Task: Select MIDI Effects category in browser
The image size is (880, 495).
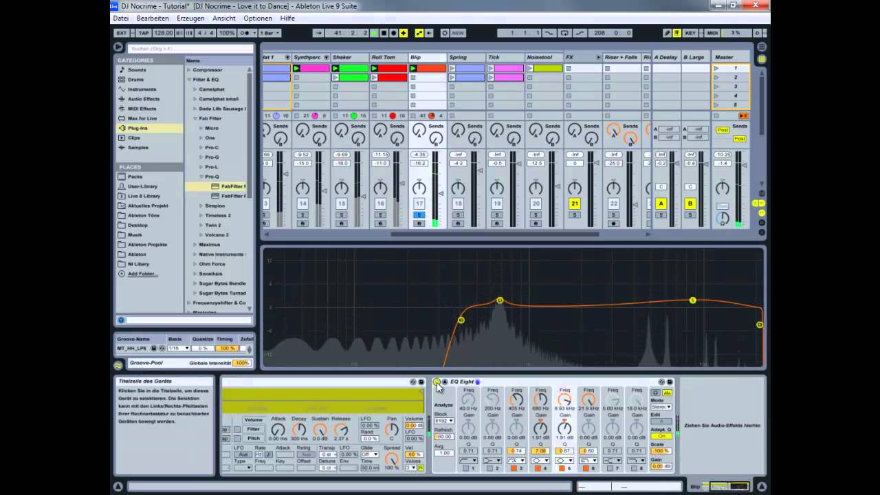Action: [142, 109]
